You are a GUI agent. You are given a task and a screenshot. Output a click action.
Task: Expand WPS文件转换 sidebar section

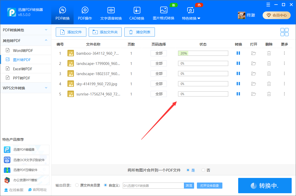pyautogui.click(x=26, y=88)
